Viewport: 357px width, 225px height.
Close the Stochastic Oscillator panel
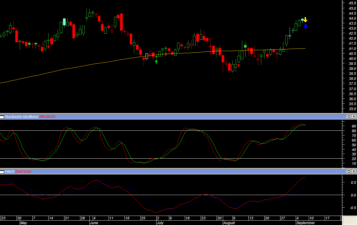click(354, 117)
